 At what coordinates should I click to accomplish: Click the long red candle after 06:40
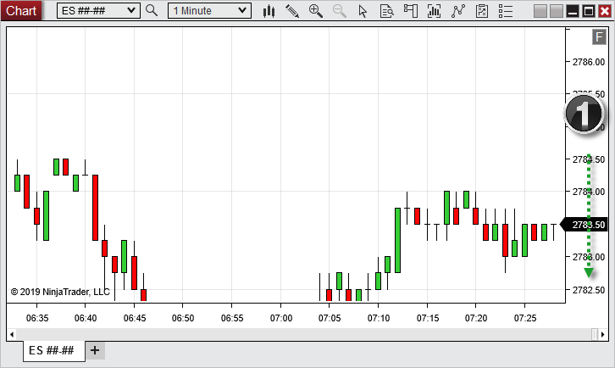tap(96, 208)
